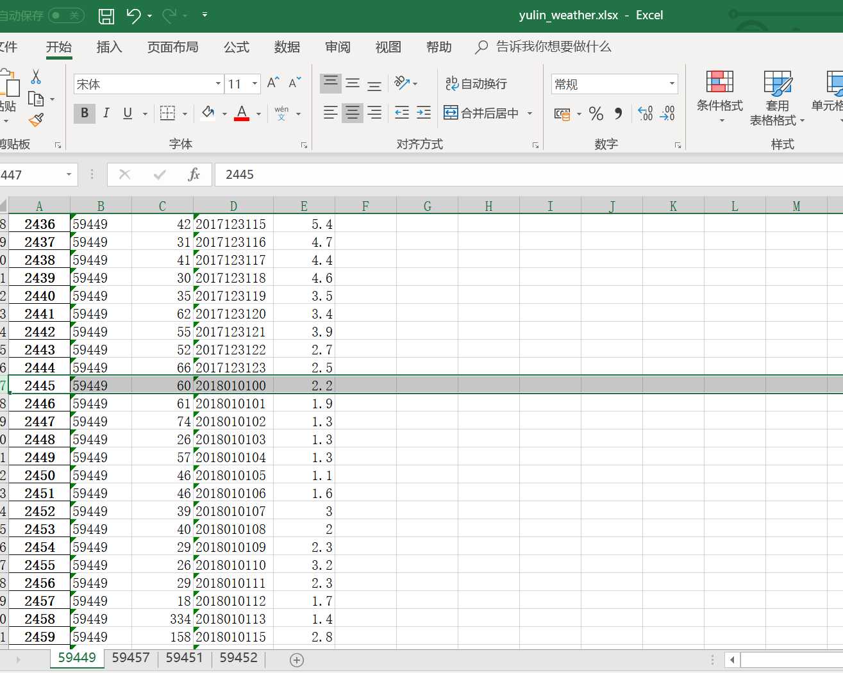Open the 页面布局 Page Layout tab
Screen dimensions: 843x673
point(172,47)
